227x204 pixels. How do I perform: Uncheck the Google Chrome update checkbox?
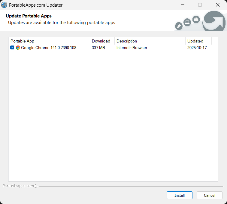[x=12, y=48]
